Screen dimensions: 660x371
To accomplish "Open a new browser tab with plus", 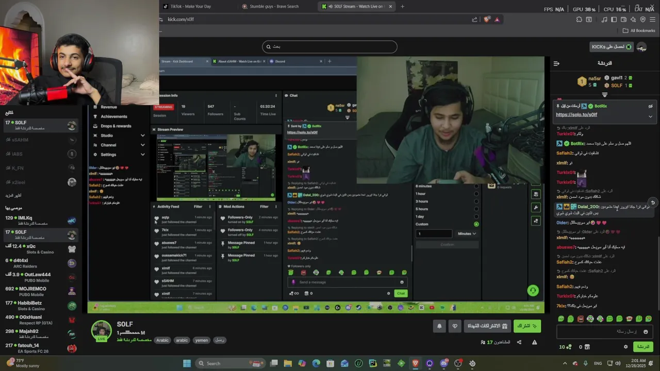I will point(402,6).
